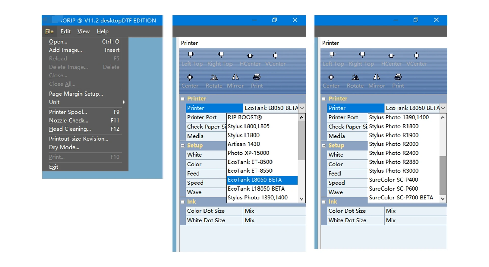Select EcoTank ET-8550 in the printer list

point(262,171)
